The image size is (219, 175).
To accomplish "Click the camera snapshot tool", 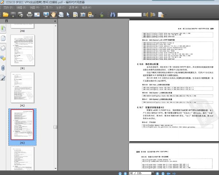I will tap(83, 15).
